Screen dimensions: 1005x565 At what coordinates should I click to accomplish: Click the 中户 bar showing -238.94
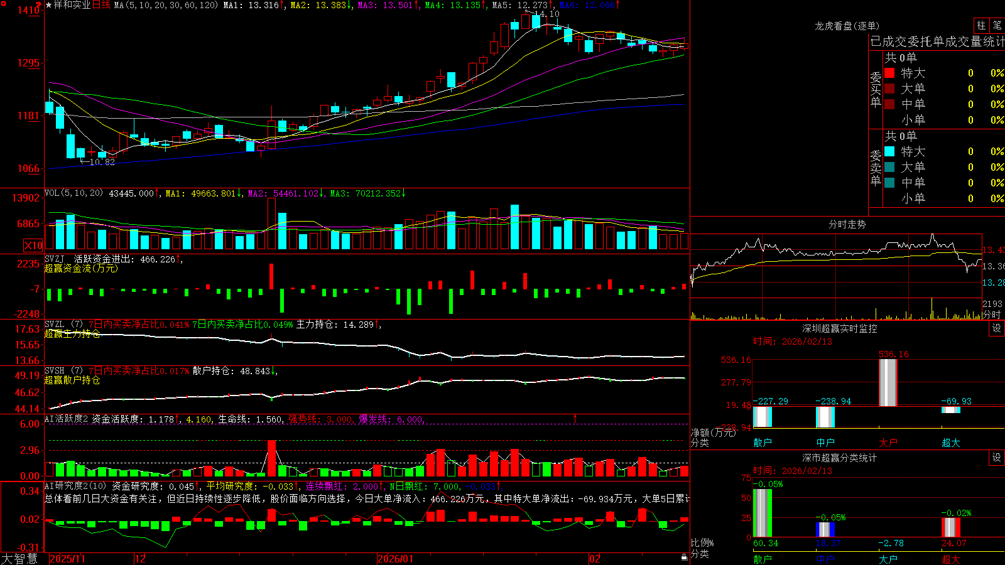[x=825, y=417]
